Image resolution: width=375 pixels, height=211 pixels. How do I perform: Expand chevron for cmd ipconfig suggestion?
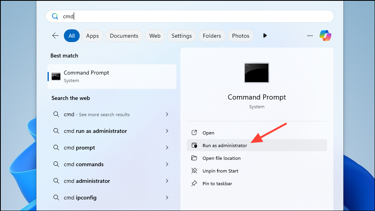(x=167, y=198)
